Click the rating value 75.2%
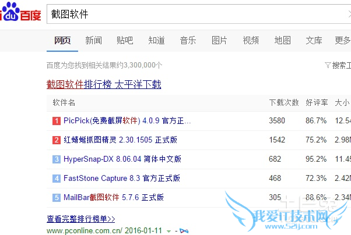 (x=316, y=140)
